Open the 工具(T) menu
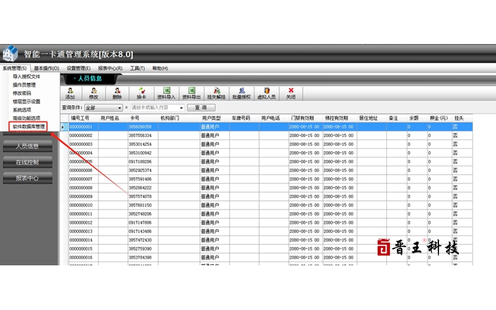 click(137, 68)
